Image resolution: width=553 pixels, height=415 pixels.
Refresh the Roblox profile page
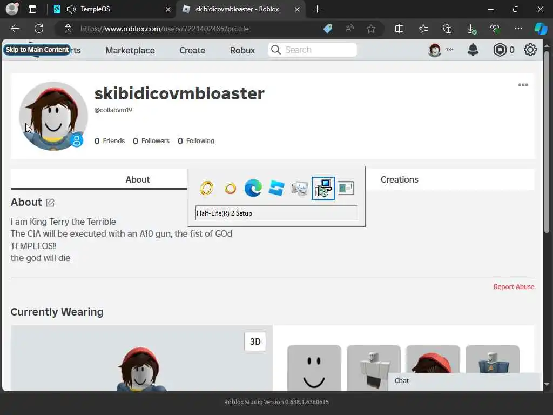(39, 29)
